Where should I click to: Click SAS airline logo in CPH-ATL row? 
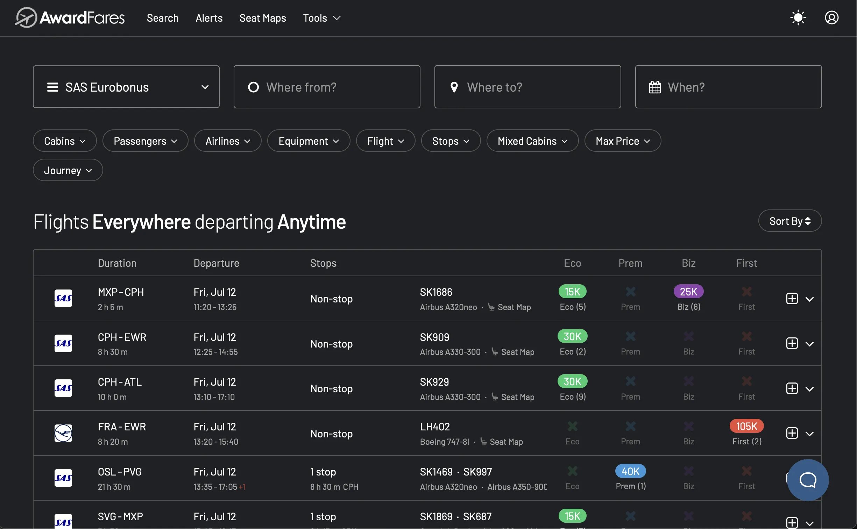[63, 388]
